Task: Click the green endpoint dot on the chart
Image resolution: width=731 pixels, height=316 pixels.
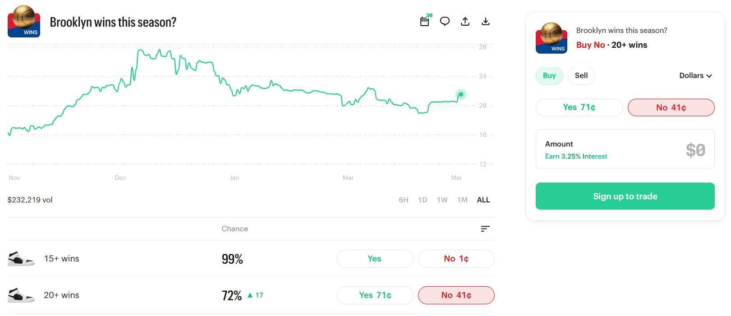Action: point(460,95)
